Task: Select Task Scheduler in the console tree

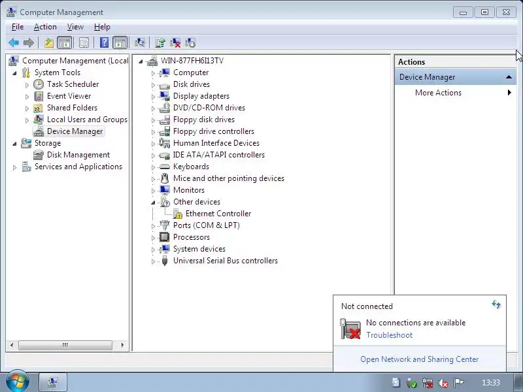Action: 73,84
